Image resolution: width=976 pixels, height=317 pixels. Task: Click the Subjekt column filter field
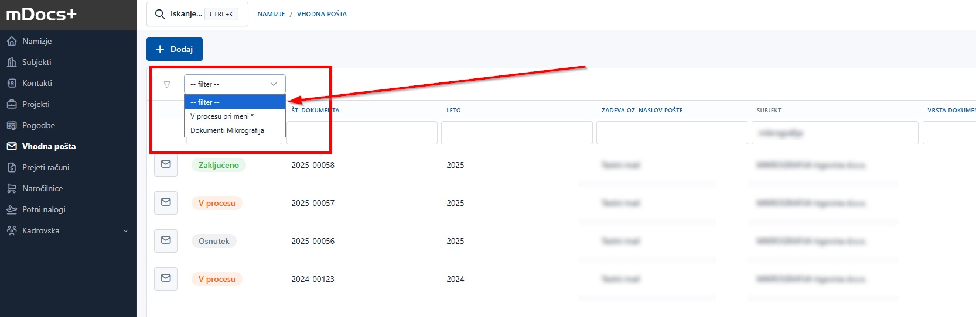click(x=834, y=133)
